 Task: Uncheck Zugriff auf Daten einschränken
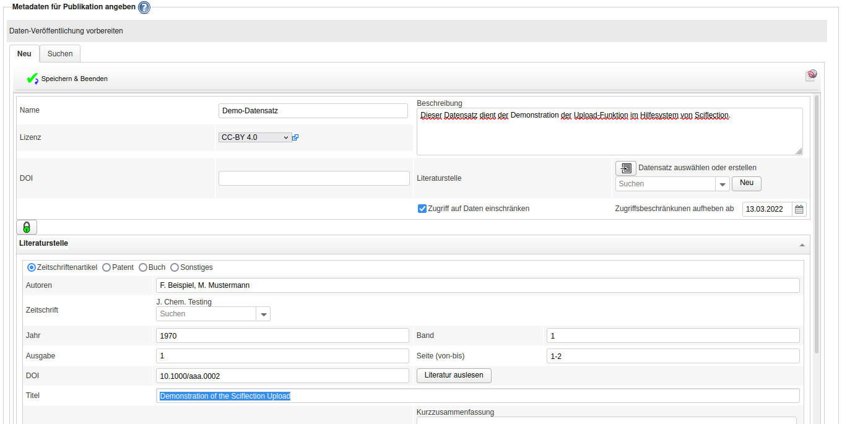click(x=422, y=209)
